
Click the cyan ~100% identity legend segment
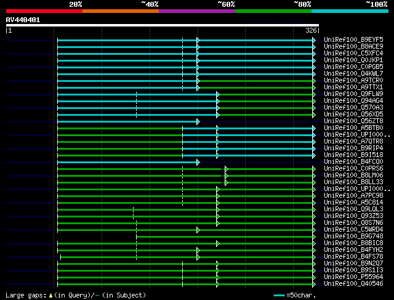coord(350,11)
